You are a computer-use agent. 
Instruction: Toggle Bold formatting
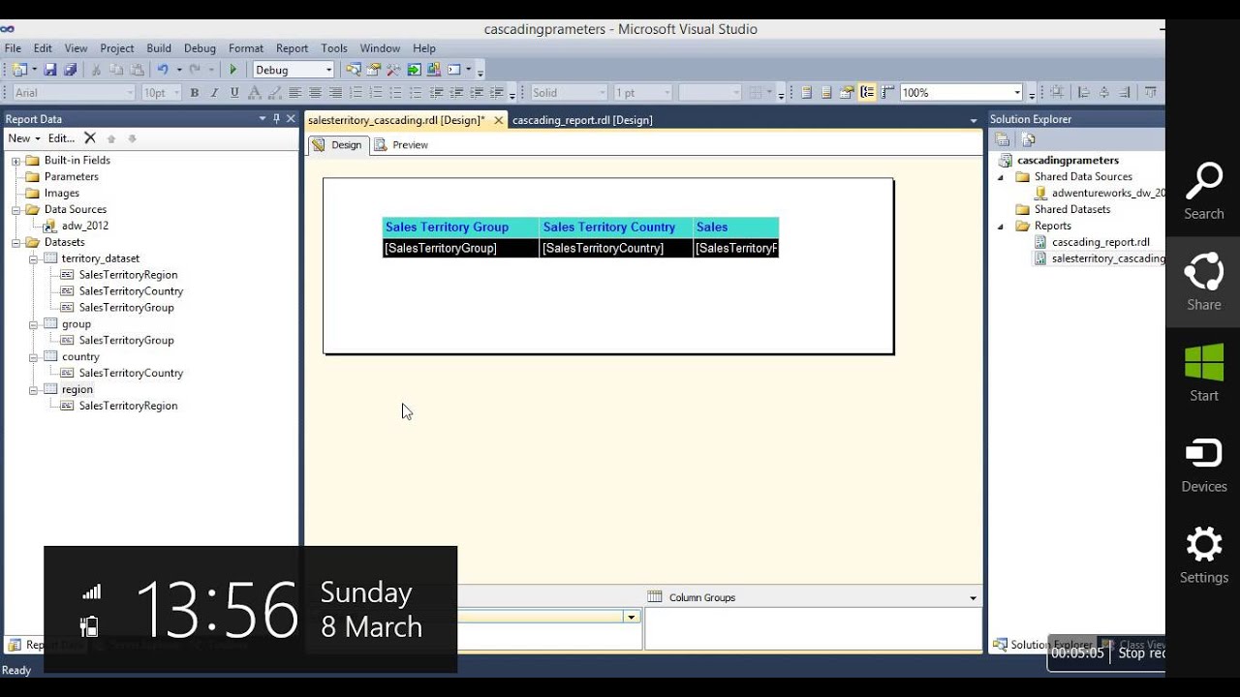[x=194, y=93]
